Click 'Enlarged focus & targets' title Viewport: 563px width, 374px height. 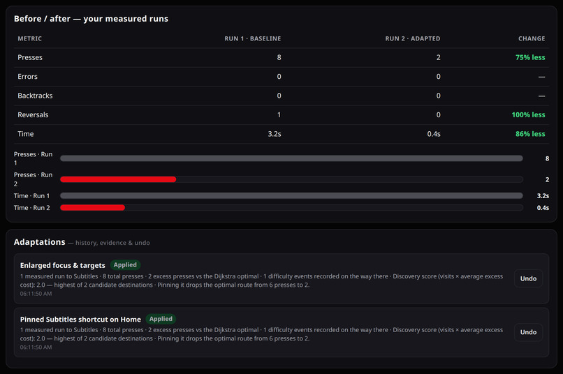pyautogui.click(x=62, y=265)
